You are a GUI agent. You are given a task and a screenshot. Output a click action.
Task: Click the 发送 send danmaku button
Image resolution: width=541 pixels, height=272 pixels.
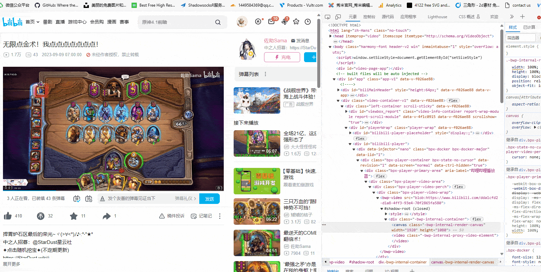210,199
